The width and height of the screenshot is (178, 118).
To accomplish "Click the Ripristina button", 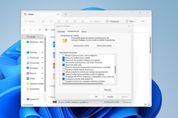I will (x=108, y=90).
